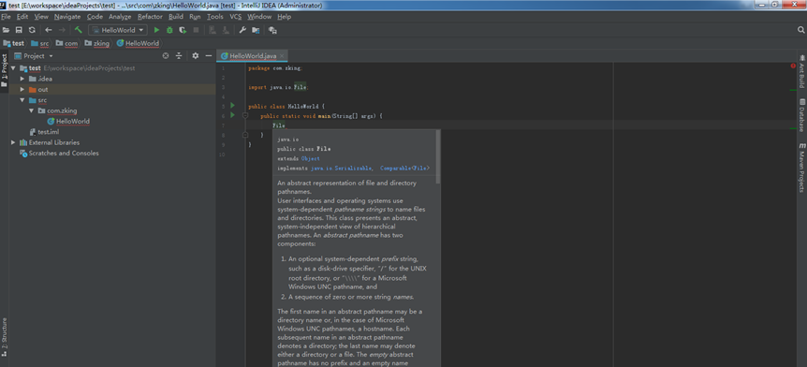Close the HelloWorld.java tab
This screenshot has width=807, height=367.
point(282,55)
